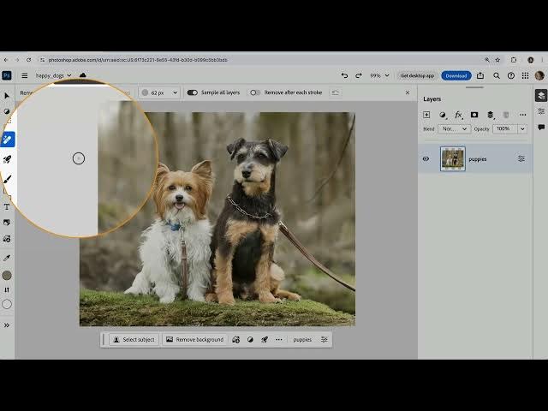This screenshot has width=548, height=411.
Task: Click adjustment circle icon in contextual bar
Action: pos(250,340)
